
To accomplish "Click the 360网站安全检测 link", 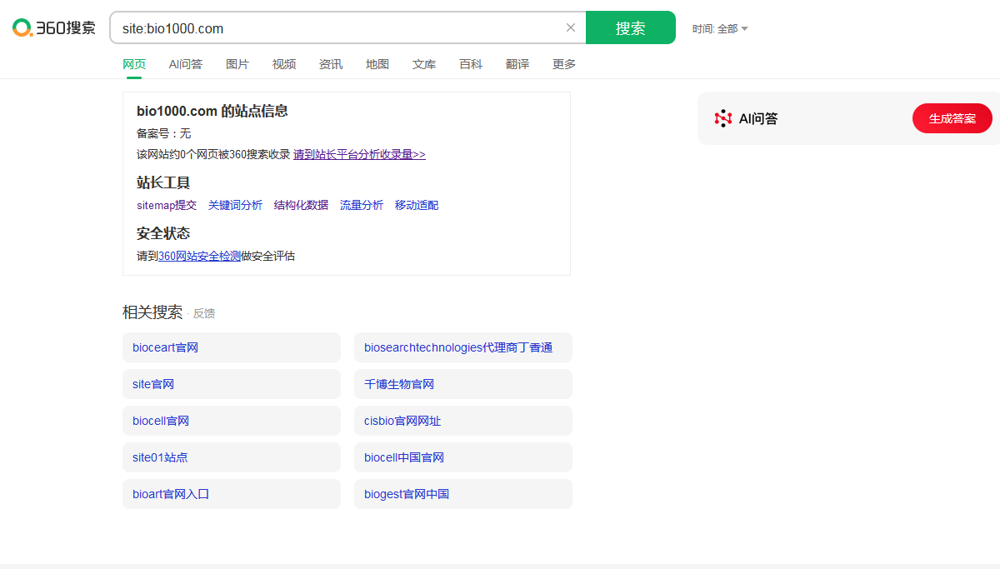I will tap(199, 257).
